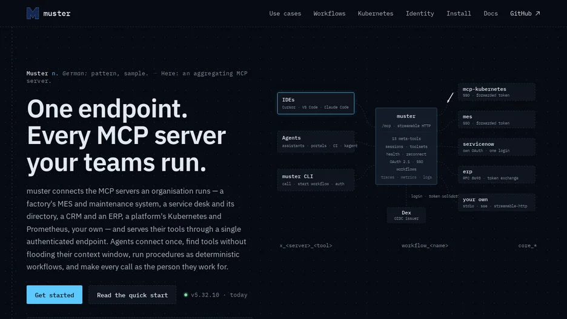567x319 pixels.
Task: Click the Dex OIDC issuer node
Action: 406,215
